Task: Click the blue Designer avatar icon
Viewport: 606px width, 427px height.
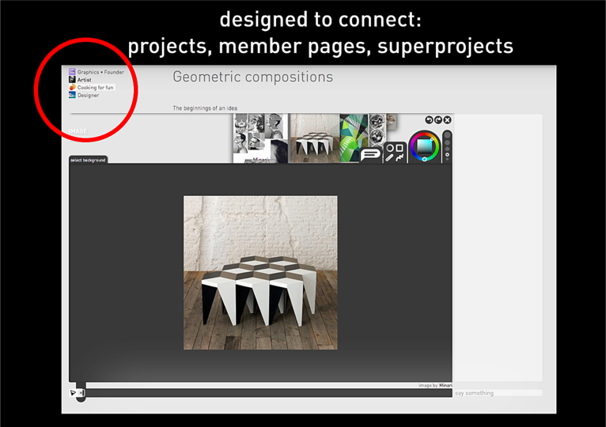Action: [72, 95]
